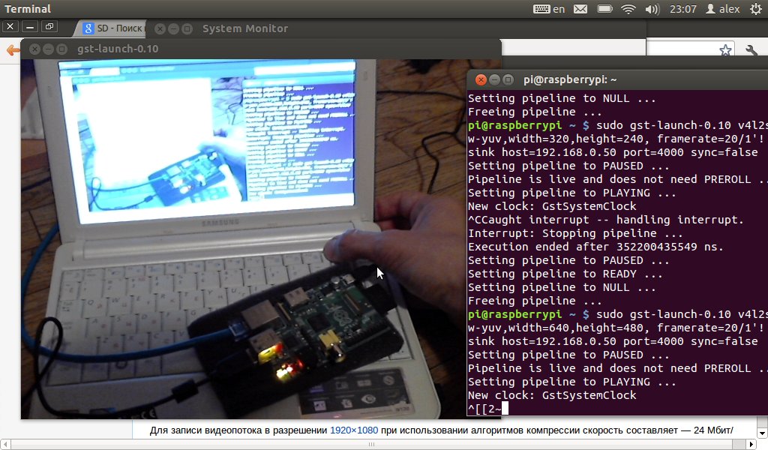Check the battery status indicator

coord(605,9)
